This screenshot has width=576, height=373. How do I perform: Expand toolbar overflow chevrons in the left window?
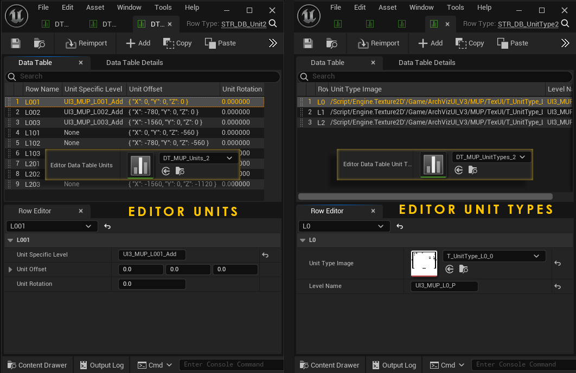(x=273, y=43)
